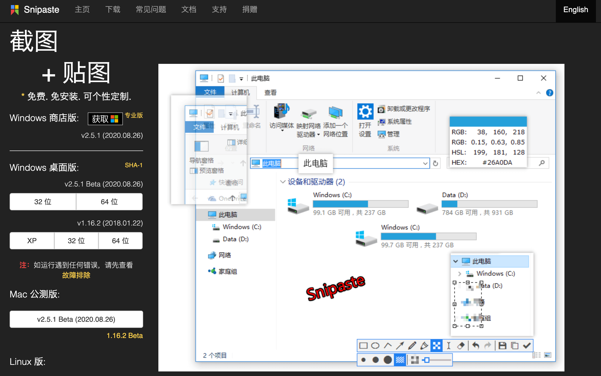This screenshot has width=601, height=376.
Task: Switch to the 查看 ribbon tab
Action: click(270, 92)
